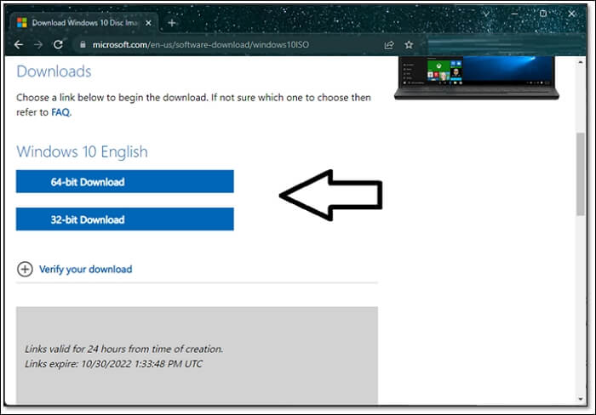Image resolution: width=596 pixels, height=415 pixels.
Task: Click the Downloads heading text
Action: 54,71
